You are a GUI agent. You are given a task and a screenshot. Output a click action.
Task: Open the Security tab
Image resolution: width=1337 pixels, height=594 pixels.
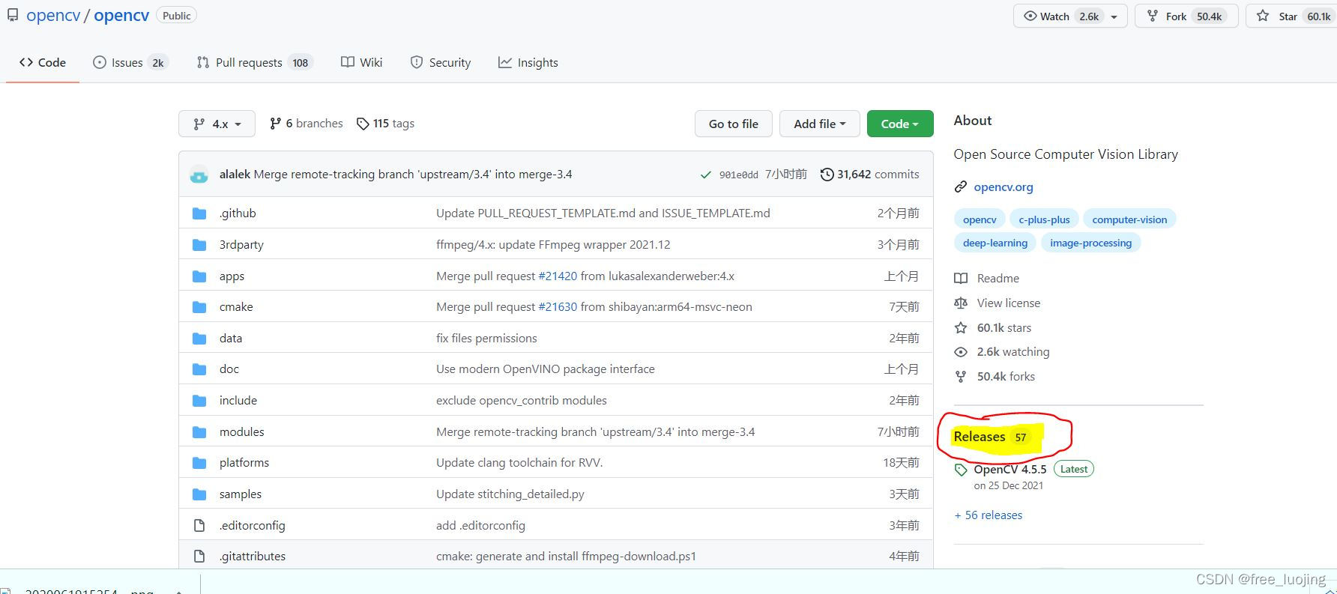pyautogui.click(x=441, y=63)
